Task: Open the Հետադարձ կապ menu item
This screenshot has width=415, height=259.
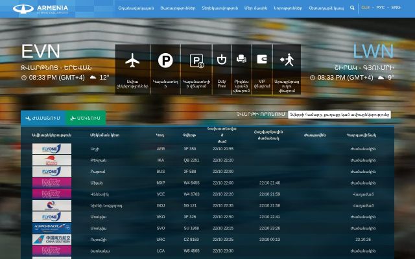Action: tap(326, 8)
